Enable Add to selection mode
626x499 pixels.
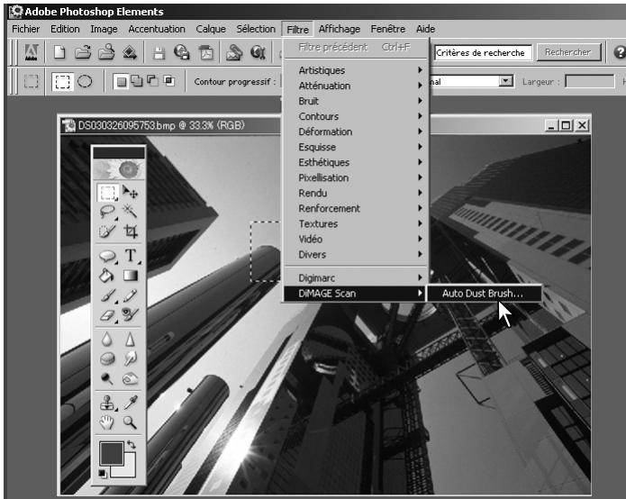coord(137,81)
